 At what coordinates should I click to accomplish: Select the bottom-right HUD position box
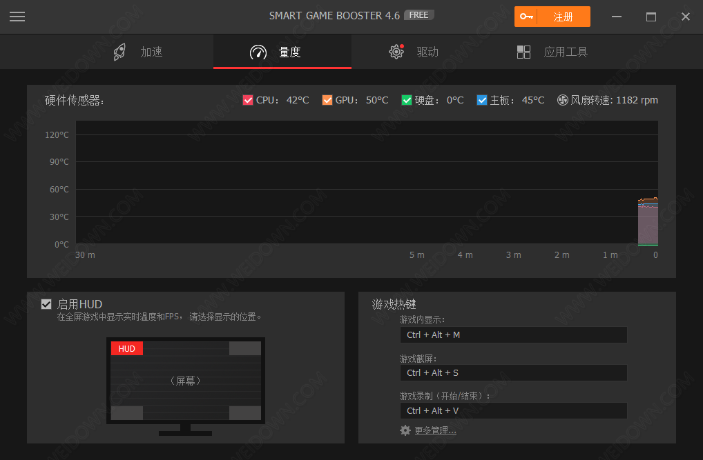click(244, 413)
